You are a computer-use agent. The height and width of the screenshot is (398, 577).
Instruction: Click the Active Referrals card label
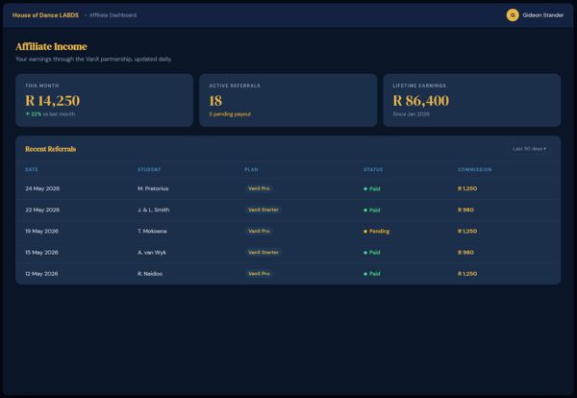coord(235,86)
